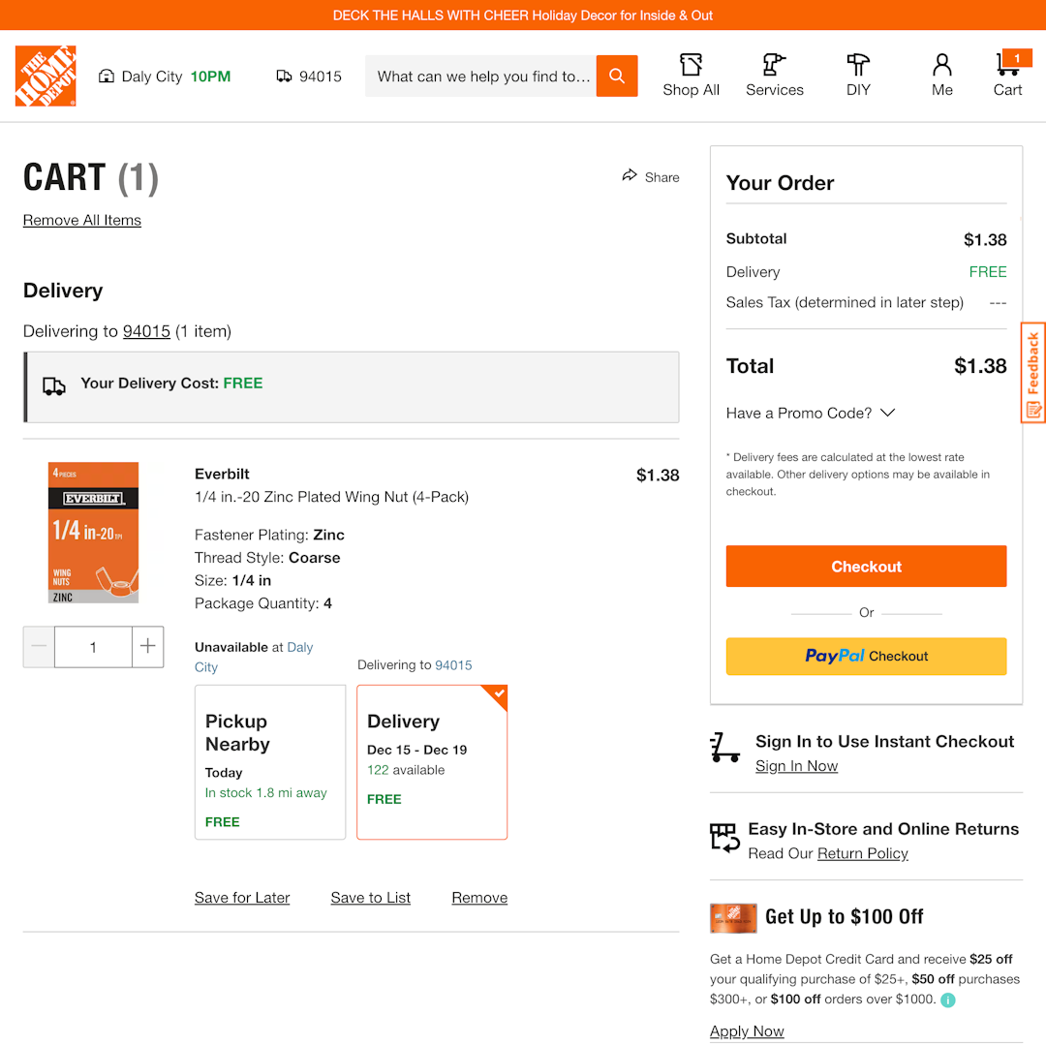
Task: Click the Home Depot logo
Action: (x=45, y=77)
